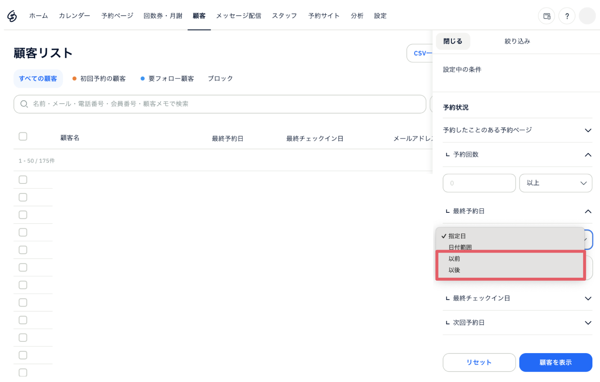The height and width of the screenshot is (382, 600).
Task: Sort by 最終予約日 column header
Action: (227, 139)
